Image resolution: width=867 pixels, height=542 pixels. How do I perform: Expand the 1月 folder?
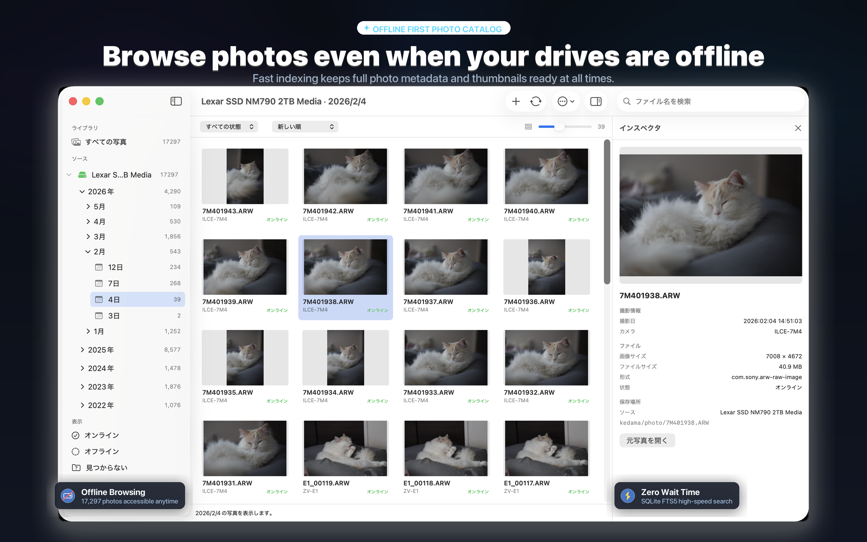88,331
